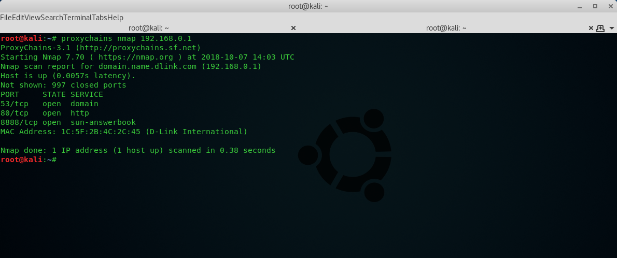
Task: Switch to the first root@kali terminal tab
Action: (x=149, y=28)
